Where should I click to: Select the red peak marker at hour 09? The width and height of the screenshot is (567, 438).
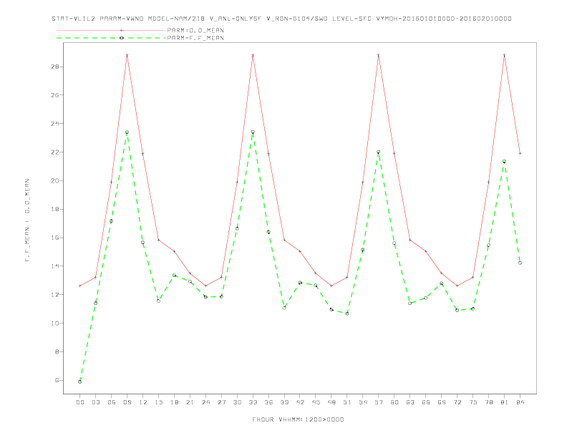127,55
